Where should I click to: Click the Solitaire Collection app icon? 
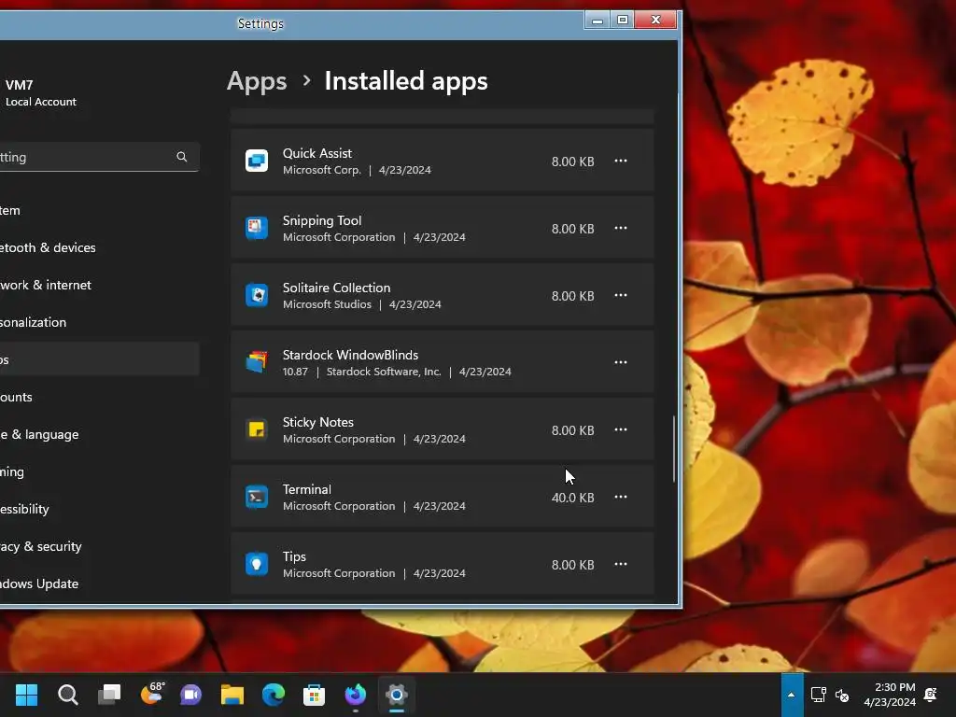(257, 295)
